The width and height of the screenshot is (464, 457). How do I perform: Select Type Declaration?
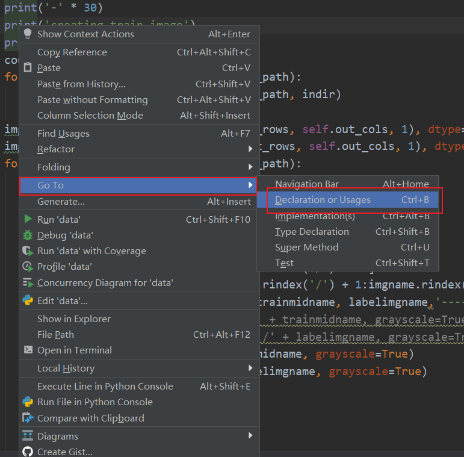348,231
